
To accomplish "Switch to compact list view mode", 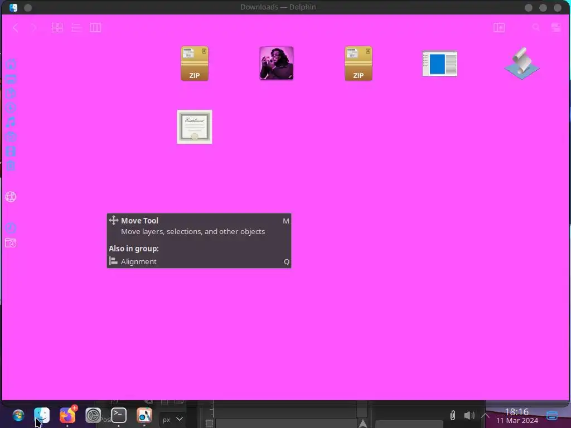I will pyautogui.click(x=76, y=28).
